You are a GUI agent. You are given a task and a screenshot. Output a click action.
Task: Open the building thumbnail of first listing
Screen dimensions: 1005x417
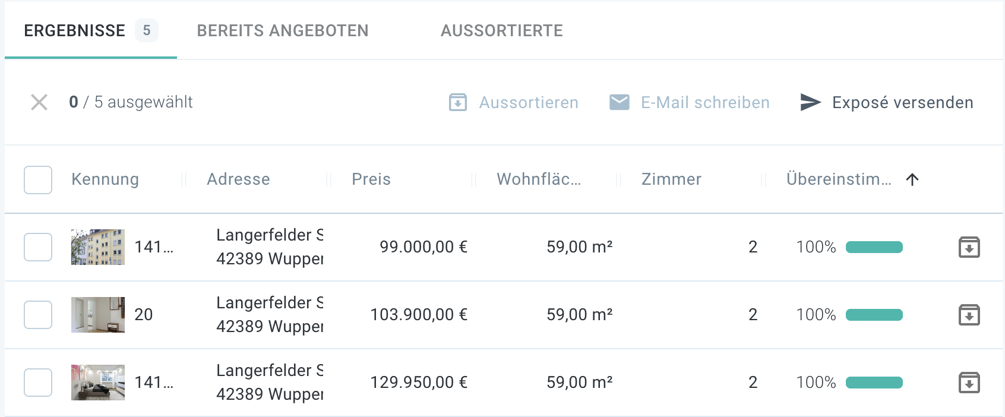tap(98, 247)
